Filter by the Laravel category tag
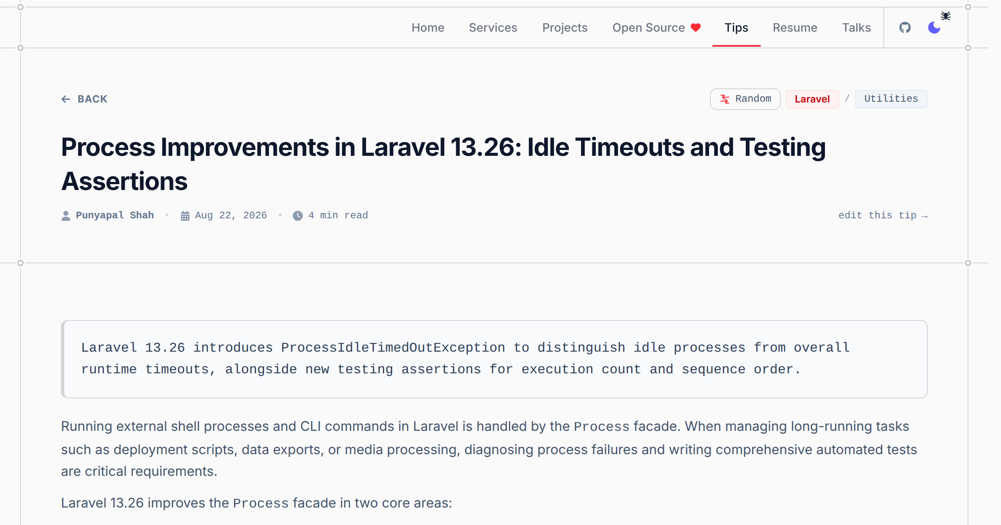 point(812,99)
